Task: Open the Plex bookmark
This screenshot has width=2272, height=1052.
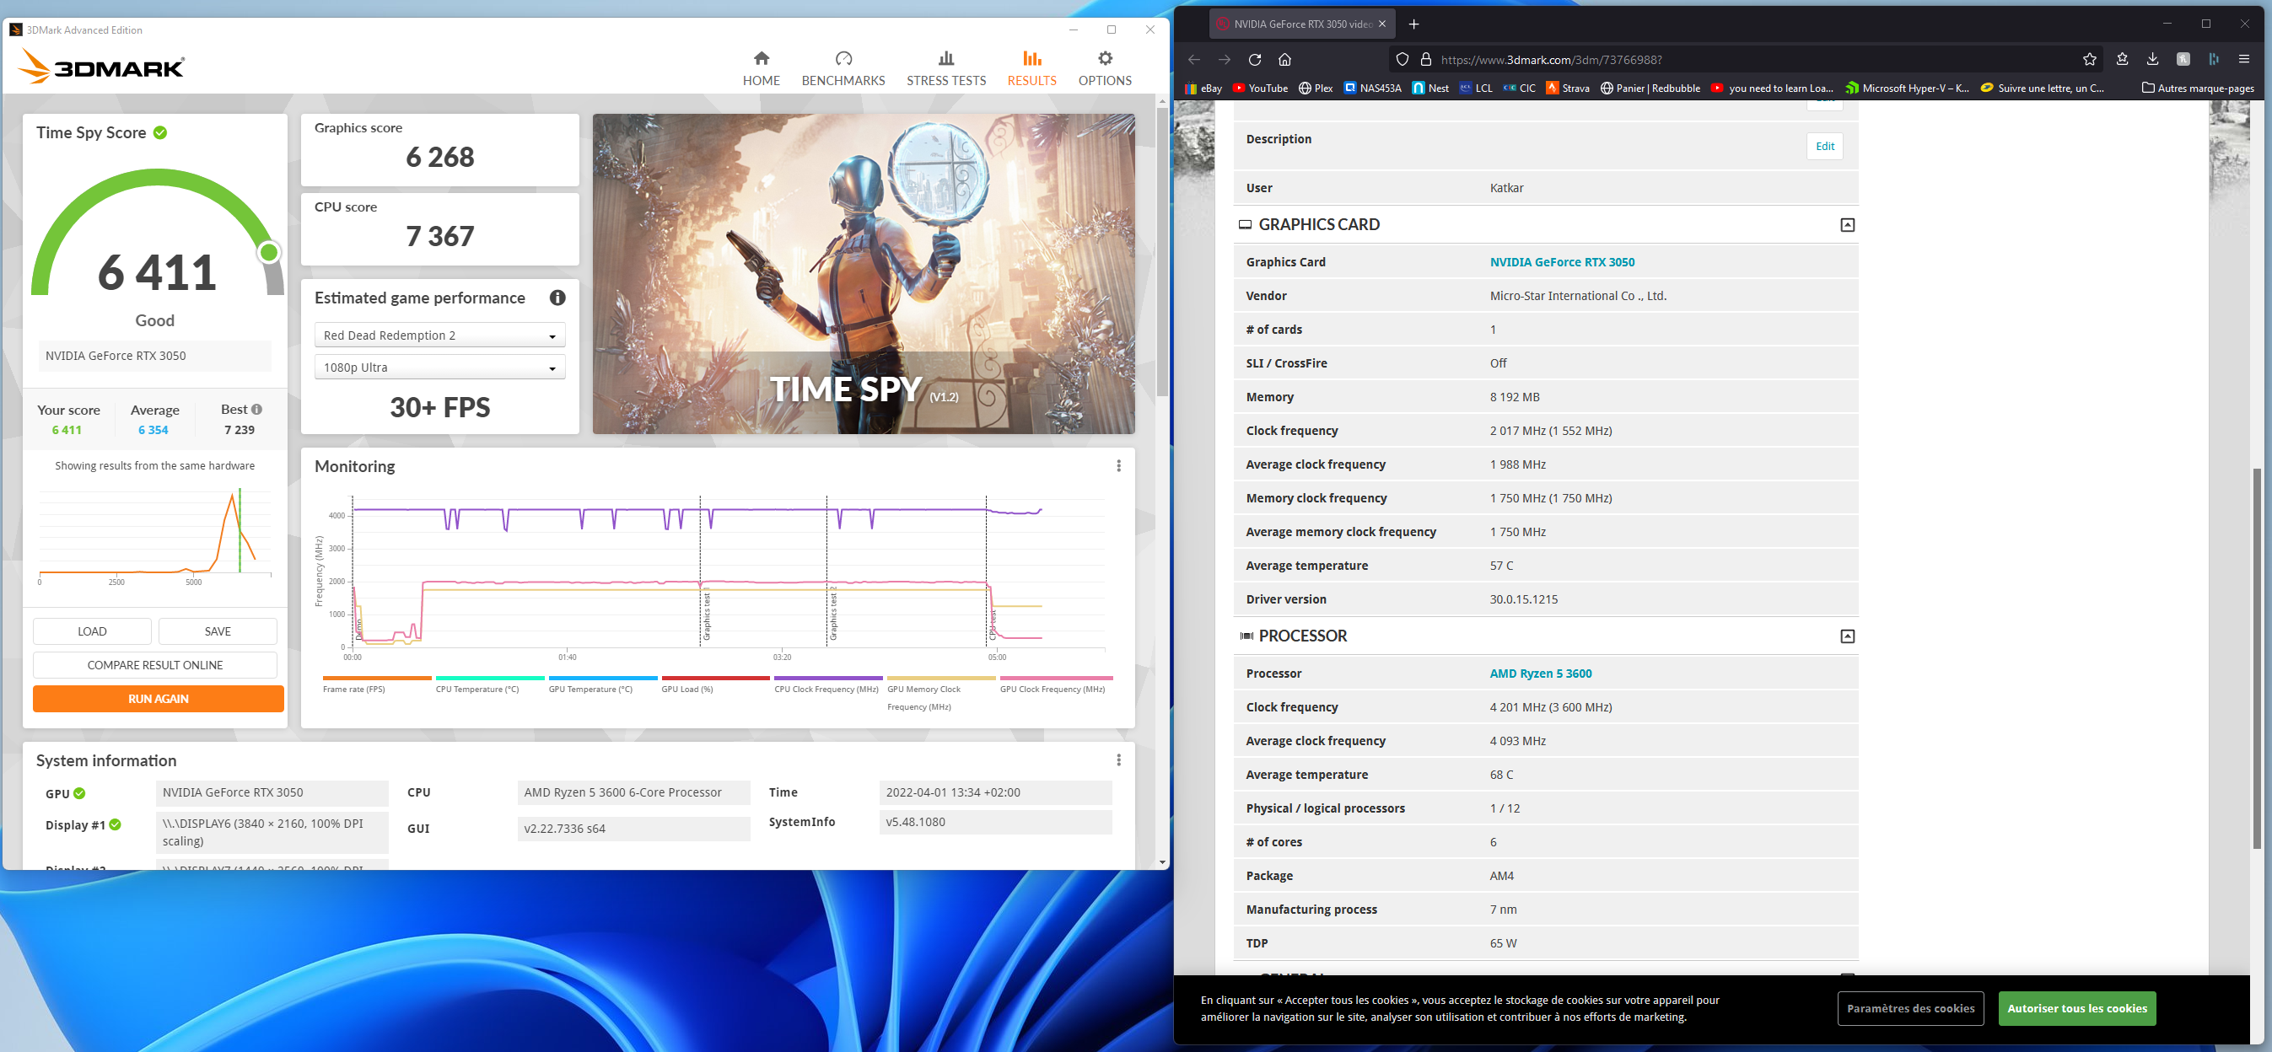Action: pyautogui.click(x=1315, y=89)
